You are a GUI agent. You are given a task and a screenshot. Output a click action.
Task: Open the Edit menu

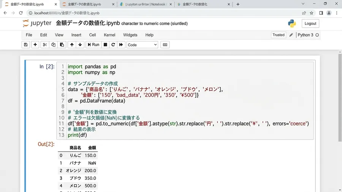(x=43, y=35)
